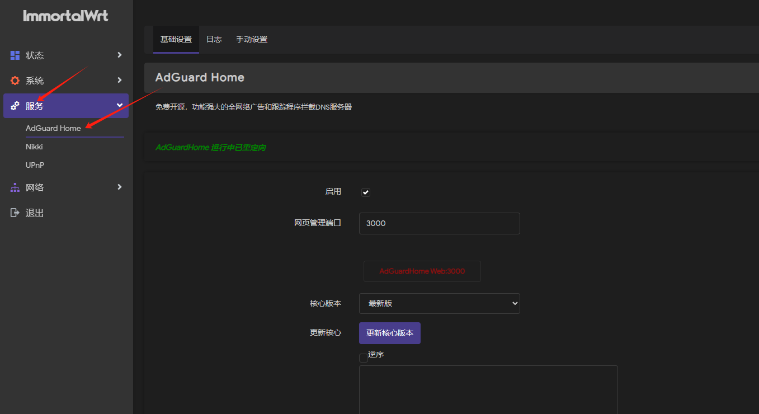759x414 pixels.
Task: Click the 状态 dashboard icon
Action: tap(15, 55)
